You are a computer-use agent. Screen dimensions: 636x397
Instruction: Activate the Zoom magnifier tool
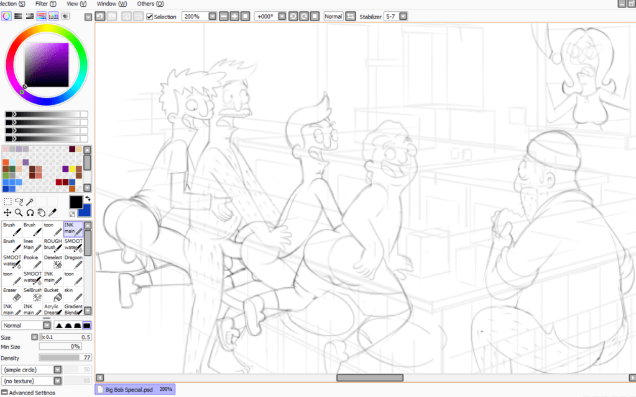point(19,213)
